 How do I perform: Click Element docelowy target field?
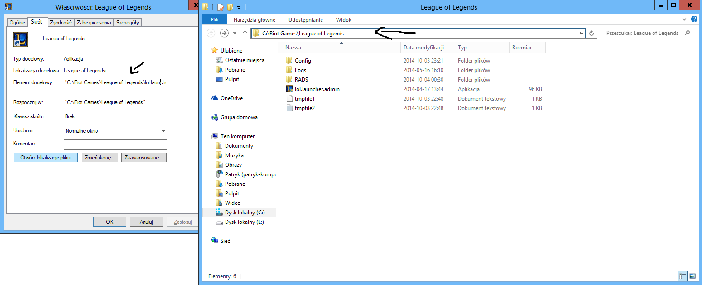(x=115, y=82)
